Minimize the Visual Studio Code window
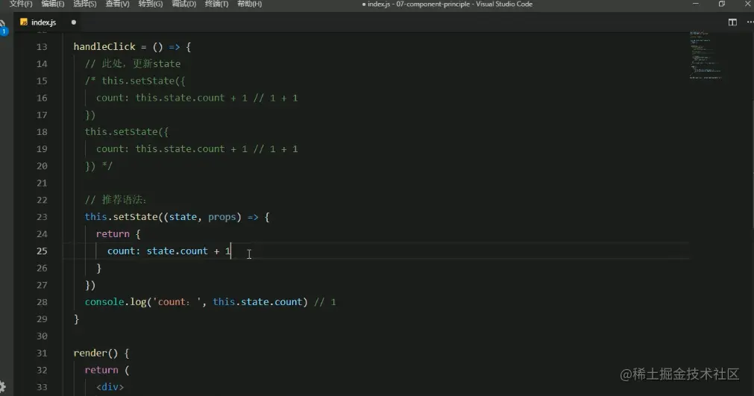 coord(695,4)
